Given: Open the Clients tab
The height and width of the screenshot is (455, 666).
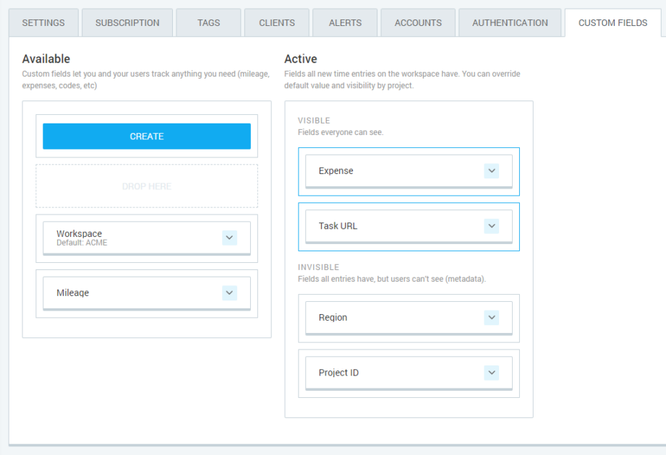Looking at the screenshot, I should [276, 23].
